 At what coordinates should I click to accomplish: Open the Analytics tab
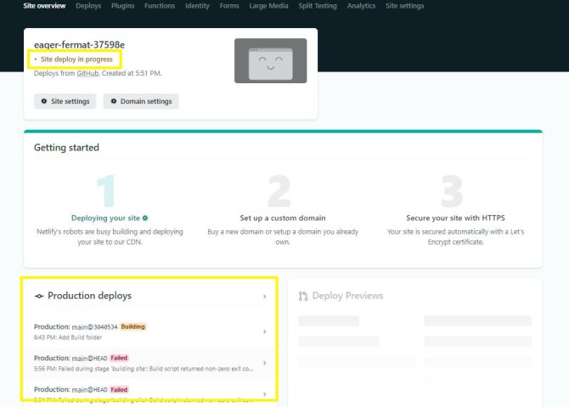pos(361,6)
